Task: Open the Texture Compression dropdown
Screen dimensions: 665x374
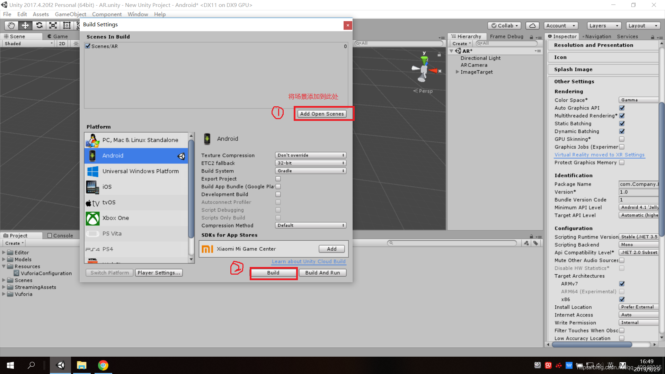Action: (x=310, y=155)
